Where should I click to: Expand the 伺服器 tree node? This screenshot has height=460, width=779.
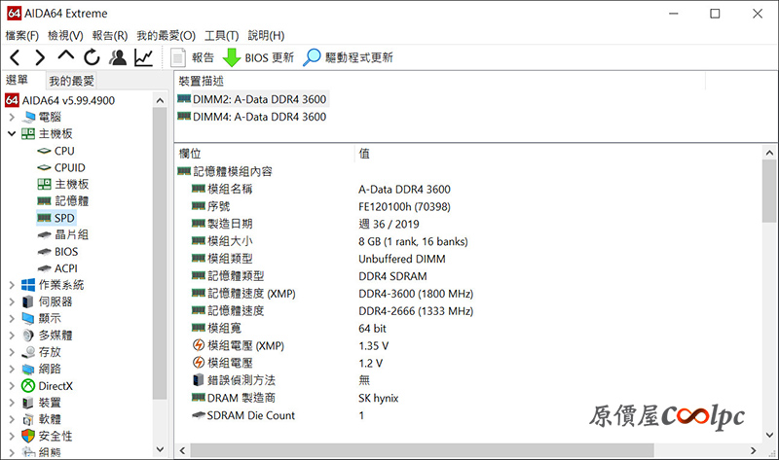tap(12, 301)
